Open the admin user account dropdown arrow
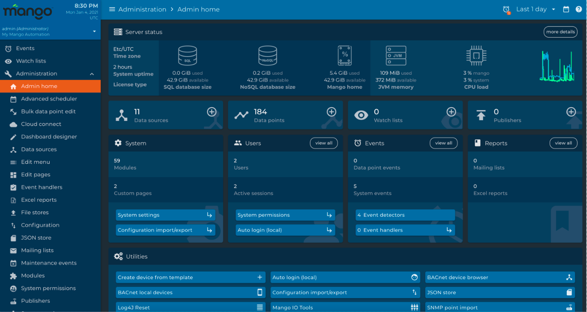Image resolution: width=587 pixels, height=312 pixels. (x=94, y=31)
